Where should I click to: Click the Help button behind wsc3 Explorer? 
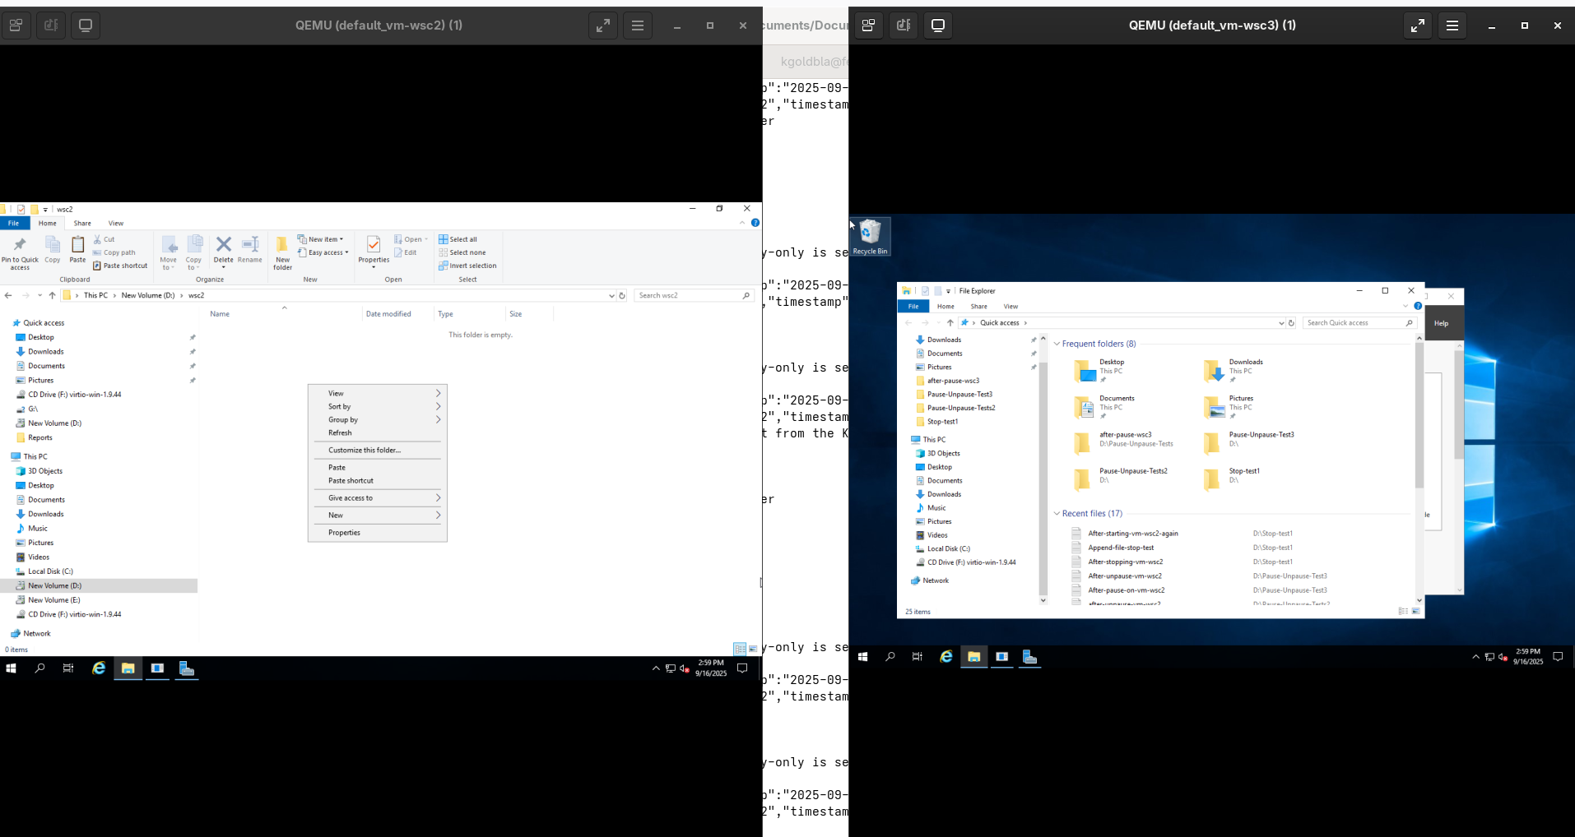coord(1441,323)
